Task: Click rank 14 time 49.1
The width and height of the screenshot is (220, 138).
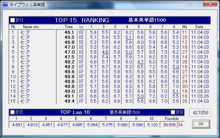Action: click(x=69, y=96)
